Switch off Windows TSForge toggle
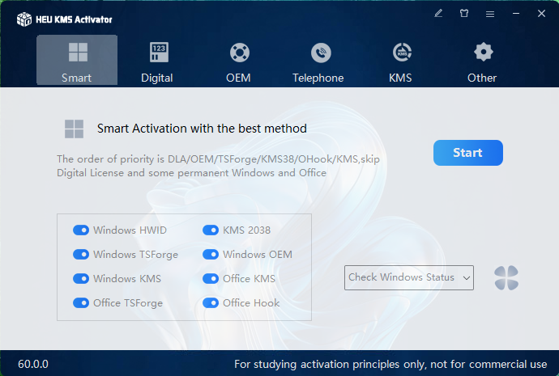Viewport: 559px width, 376px height. [x=81, y=255]
